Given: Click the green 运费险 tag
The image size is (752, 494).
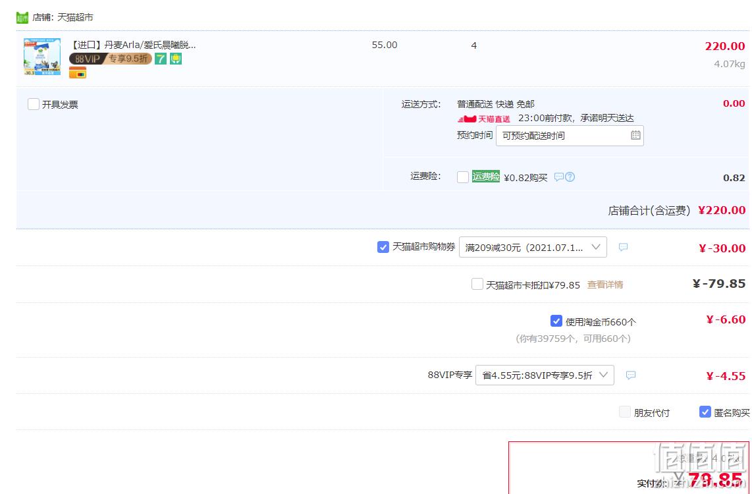Looking at the screenshot, I should [x=486, y=177].
